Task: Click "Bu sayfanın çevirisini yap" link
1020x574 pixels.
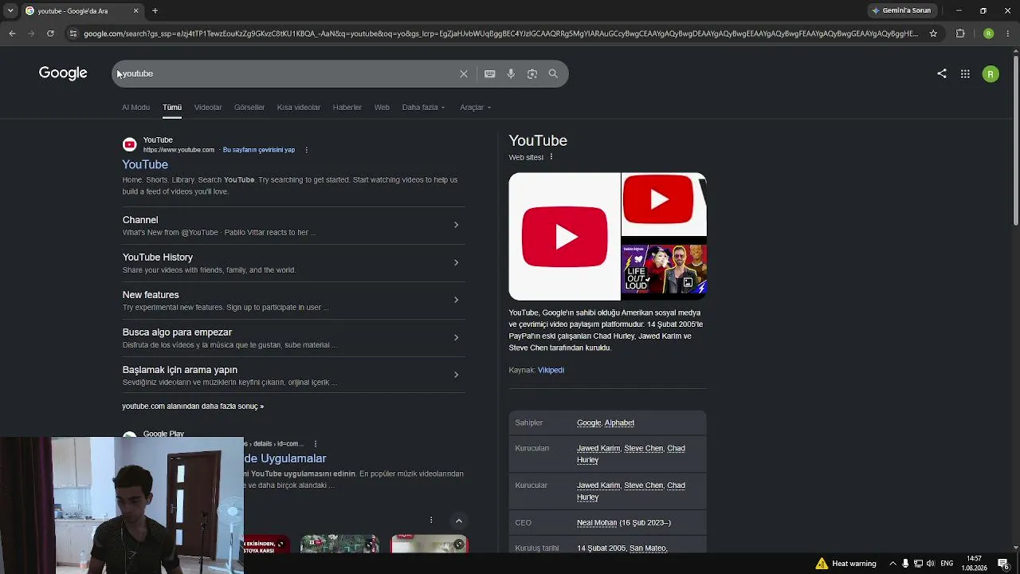Action: coord(259,150)
